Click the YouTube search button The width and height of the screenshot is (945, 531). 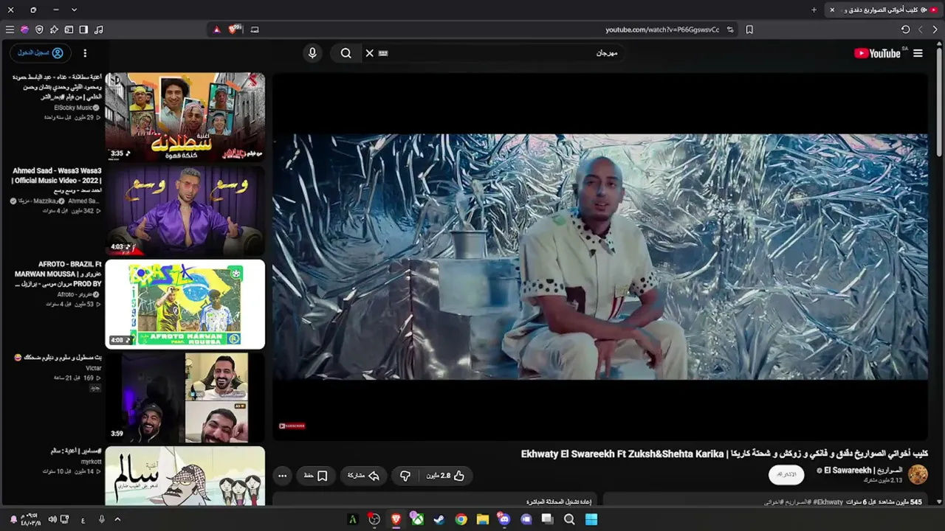tap(346, 53)
